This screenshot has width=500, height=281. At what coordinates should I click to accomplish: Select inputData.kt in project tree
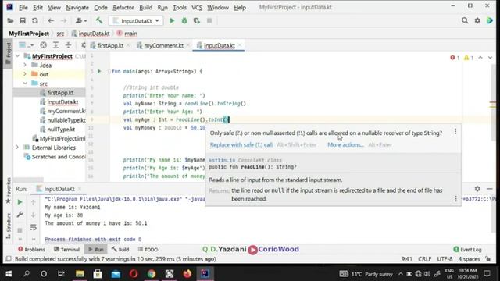coord(62,102)
